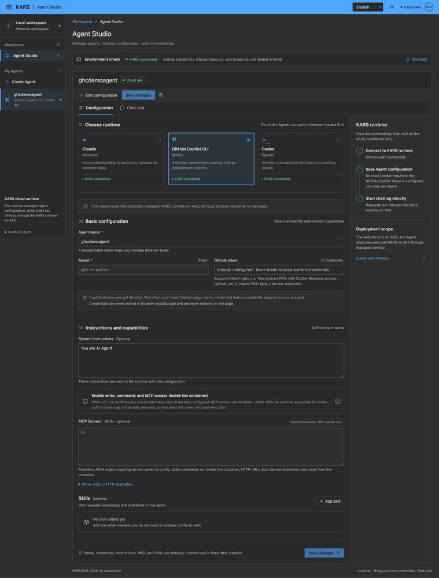The width and height of the screenshot is (439, 578).
Task: Click Cloud dev badge beside ghcdemoagent title
Action: (133, 80)
